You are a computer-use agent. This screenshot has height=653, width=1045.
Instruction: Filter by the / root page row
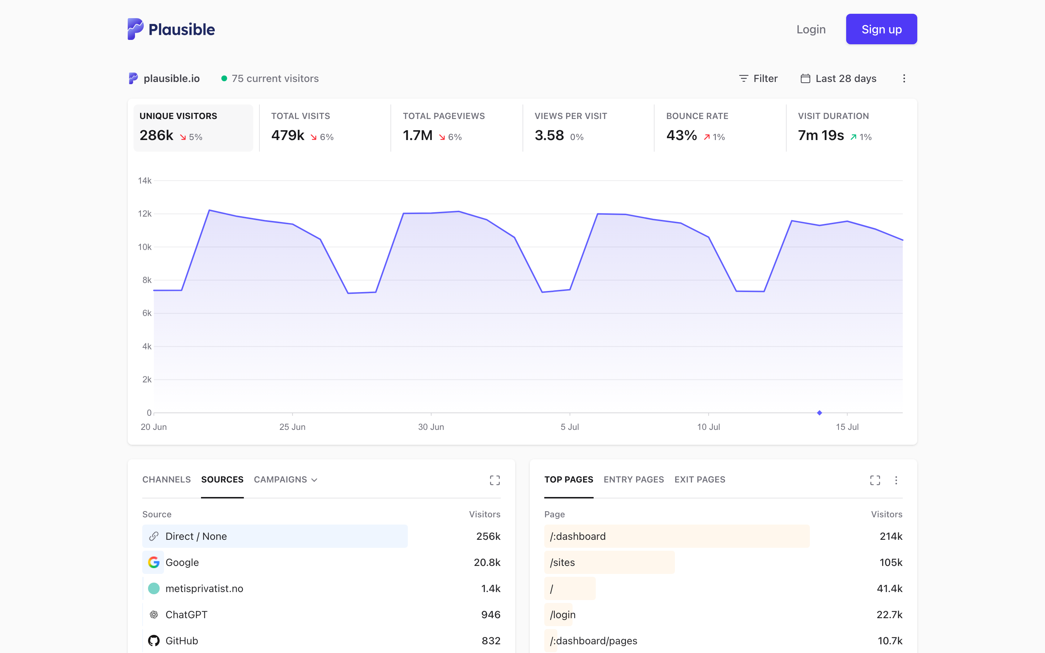click(723, 588)
